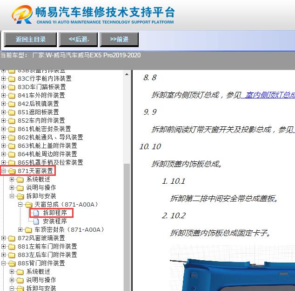The width and height of the screenshot is (295, 291).
Task: Click the current vehicle model text bar
Action: (71, 55)
